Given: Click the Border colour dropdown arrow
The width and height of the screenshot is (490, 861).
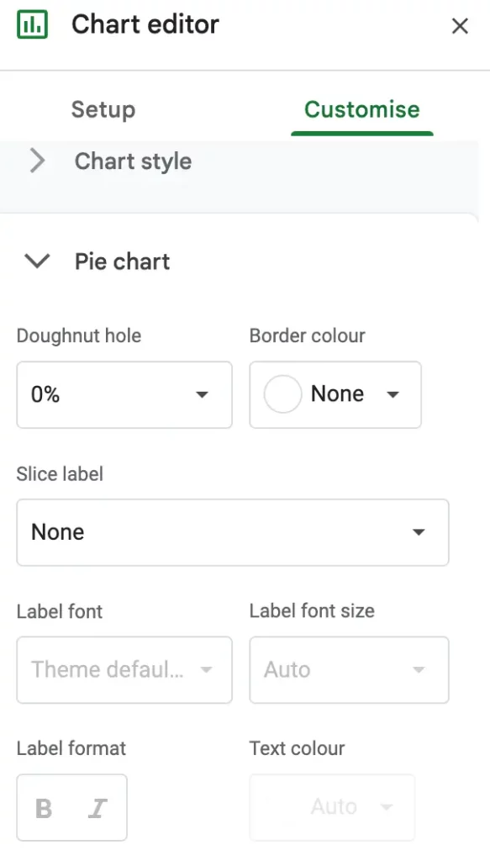Looking at the screenshot, I should 393,395.
